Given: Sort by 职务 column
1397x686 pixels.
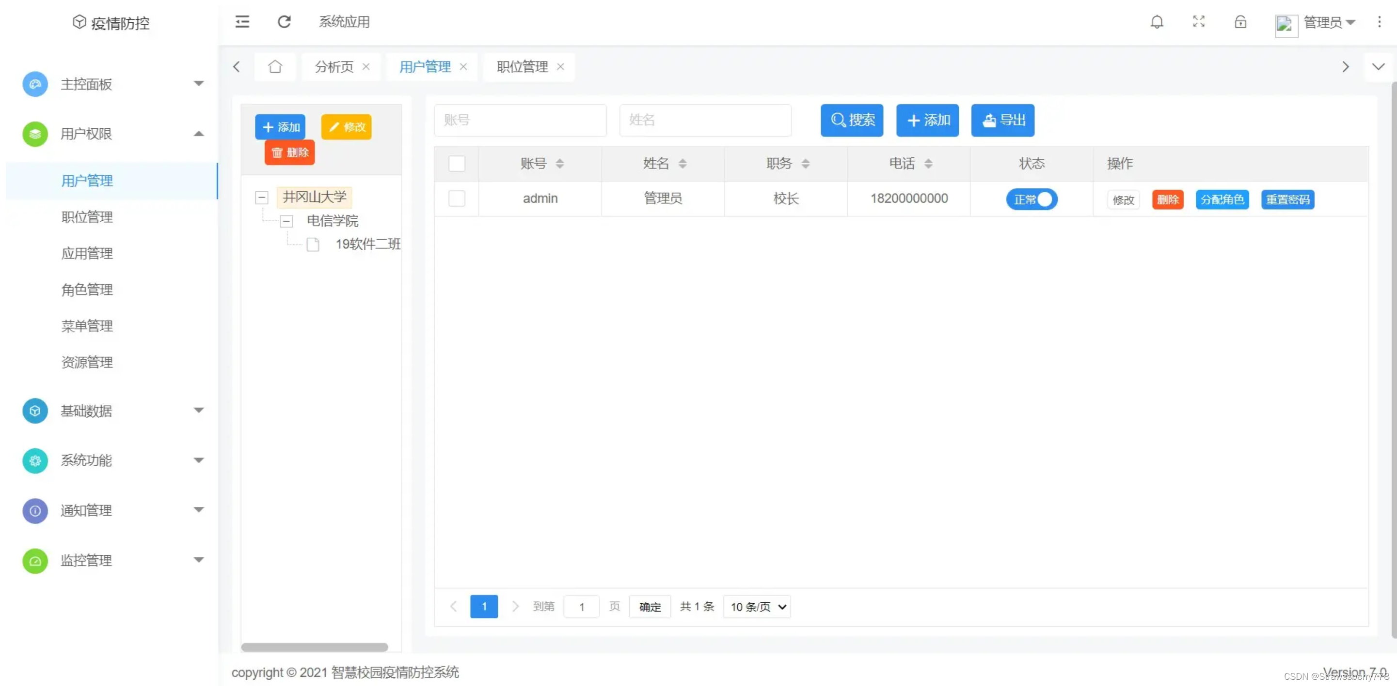Looking at the screenshot, I should coord(805,164).
